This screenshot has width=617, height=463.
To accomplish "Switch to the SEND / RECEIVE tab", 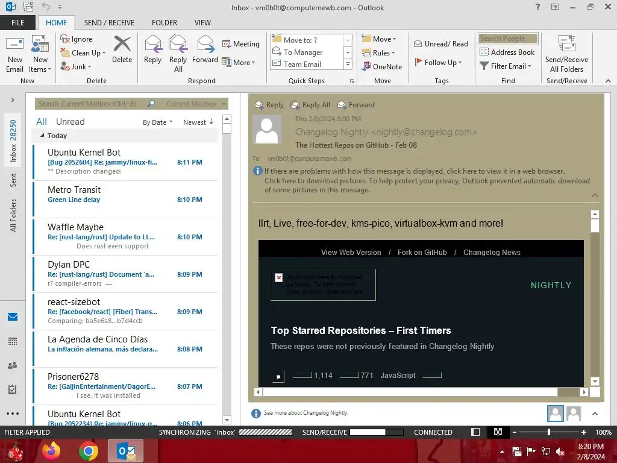I will (109, 23).
